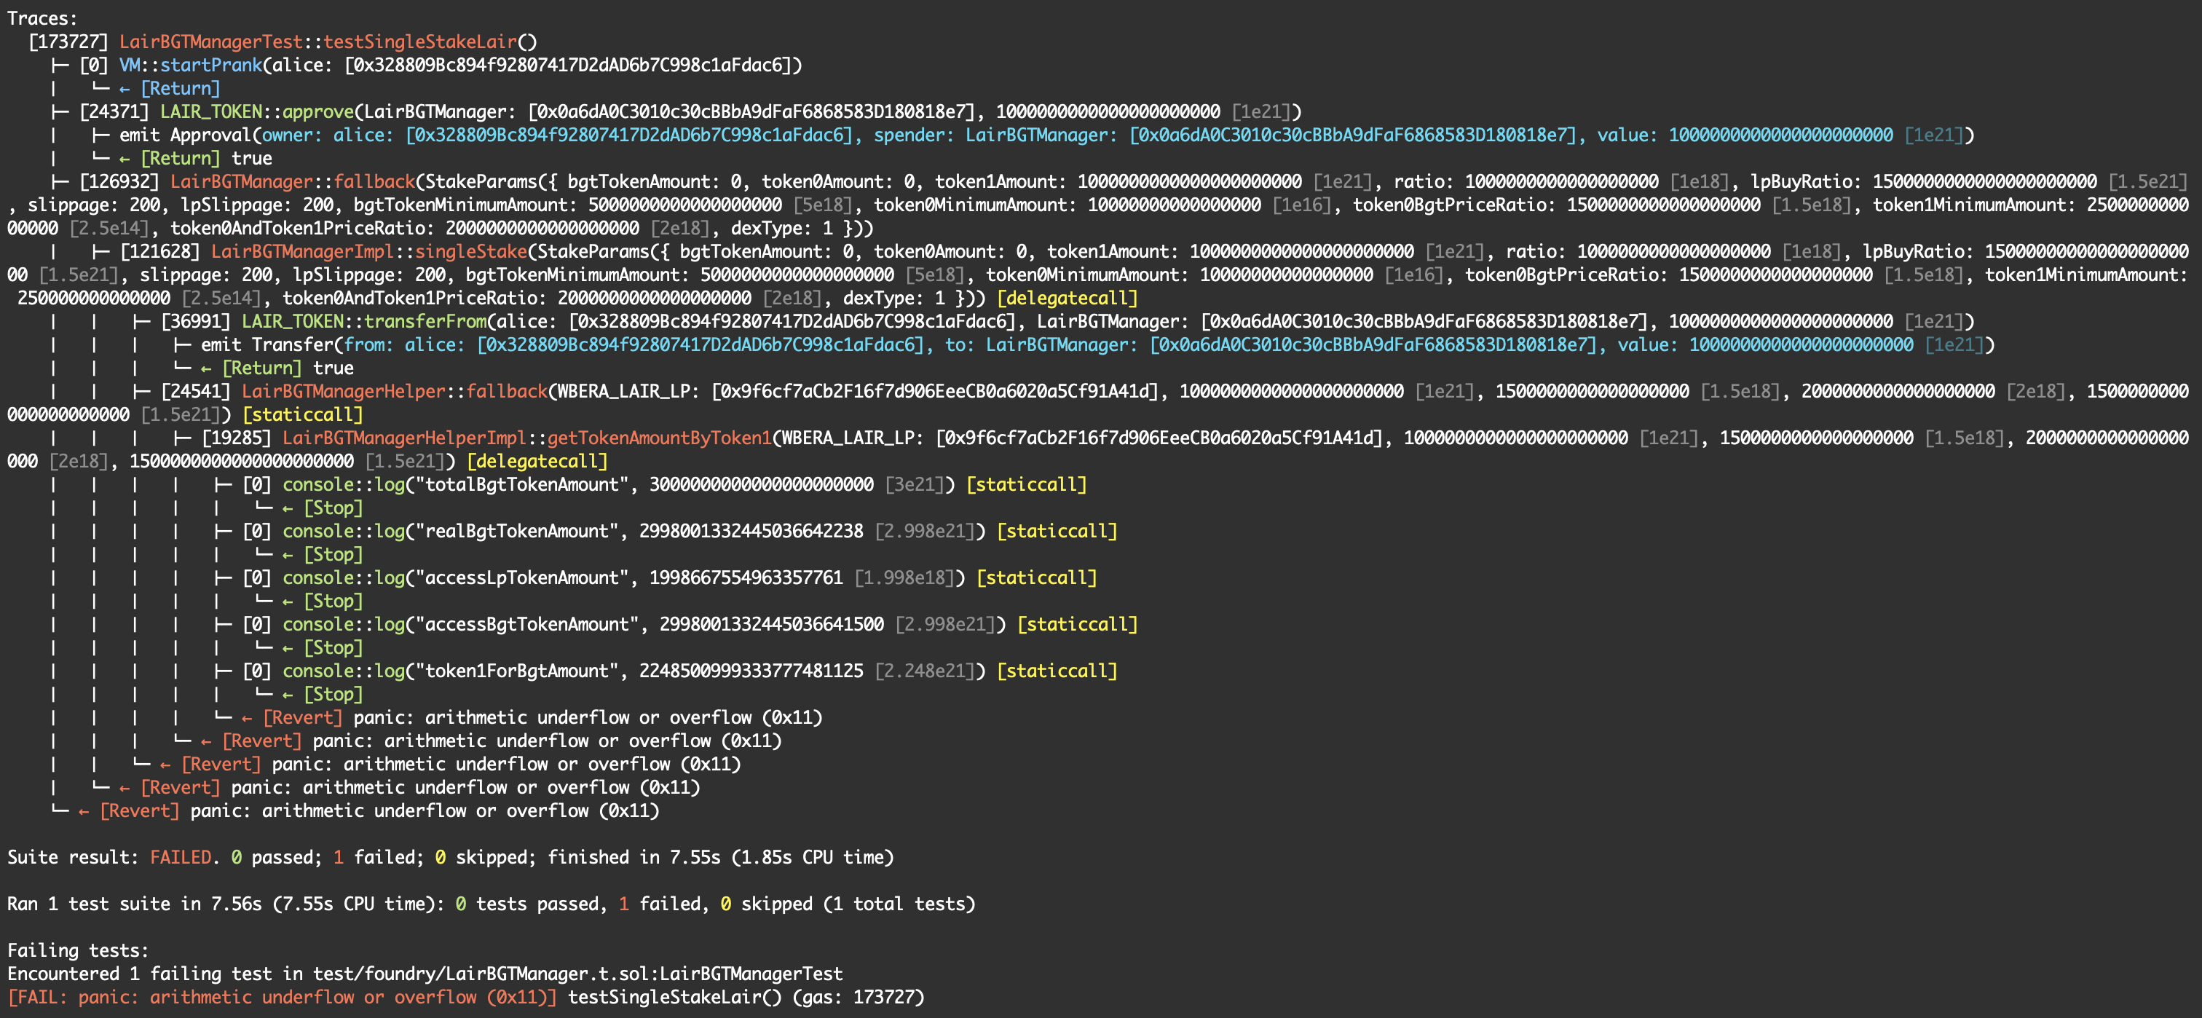Viewport: 2202px width, 1018px height.
Task: Click "testSingleStakeLair" in the top trace line
Action: (x=421, y=41)
